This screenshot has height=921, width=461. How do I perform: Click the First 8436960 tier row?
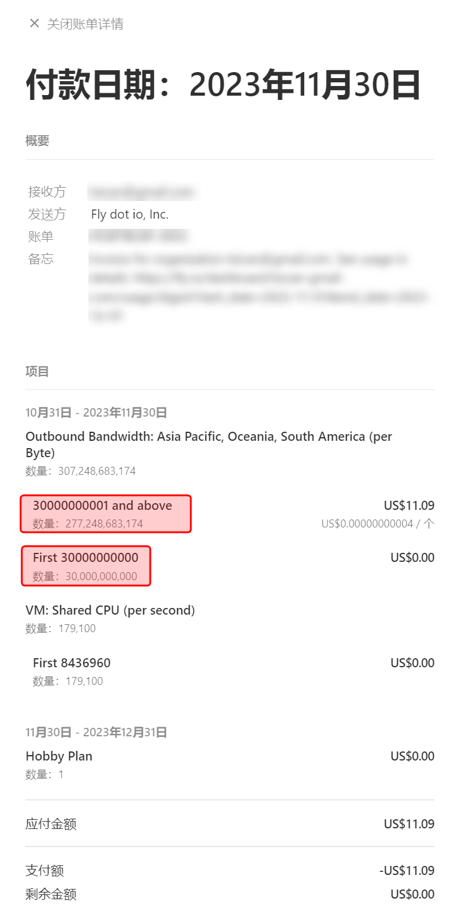pyautogui.click(x=230, y=671)
